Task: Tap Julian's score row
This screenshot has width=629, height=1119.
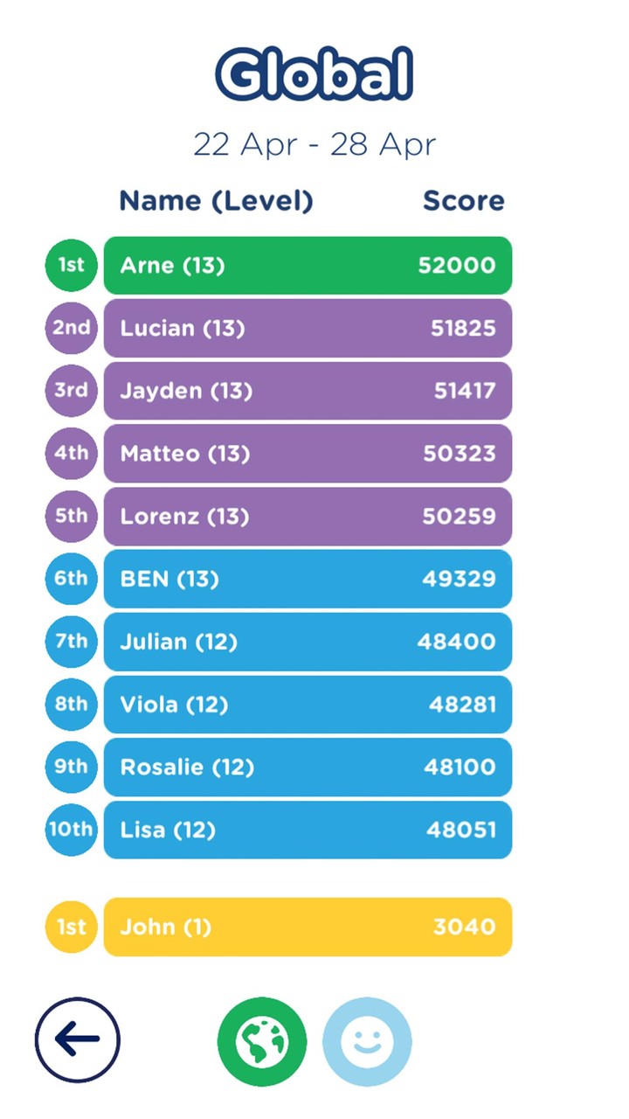Action: pyautogui.click(x=308, y=642)
